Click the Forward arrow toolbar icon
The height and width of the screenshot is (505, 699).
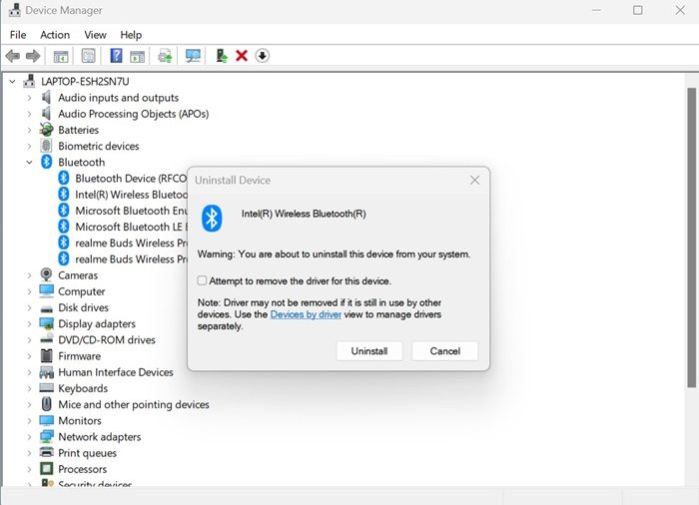click(x=33, y=56)
